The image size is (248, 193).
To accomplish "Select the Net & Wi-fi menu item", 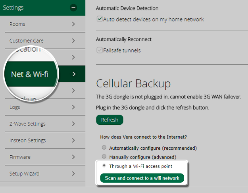I will [30, 74].
